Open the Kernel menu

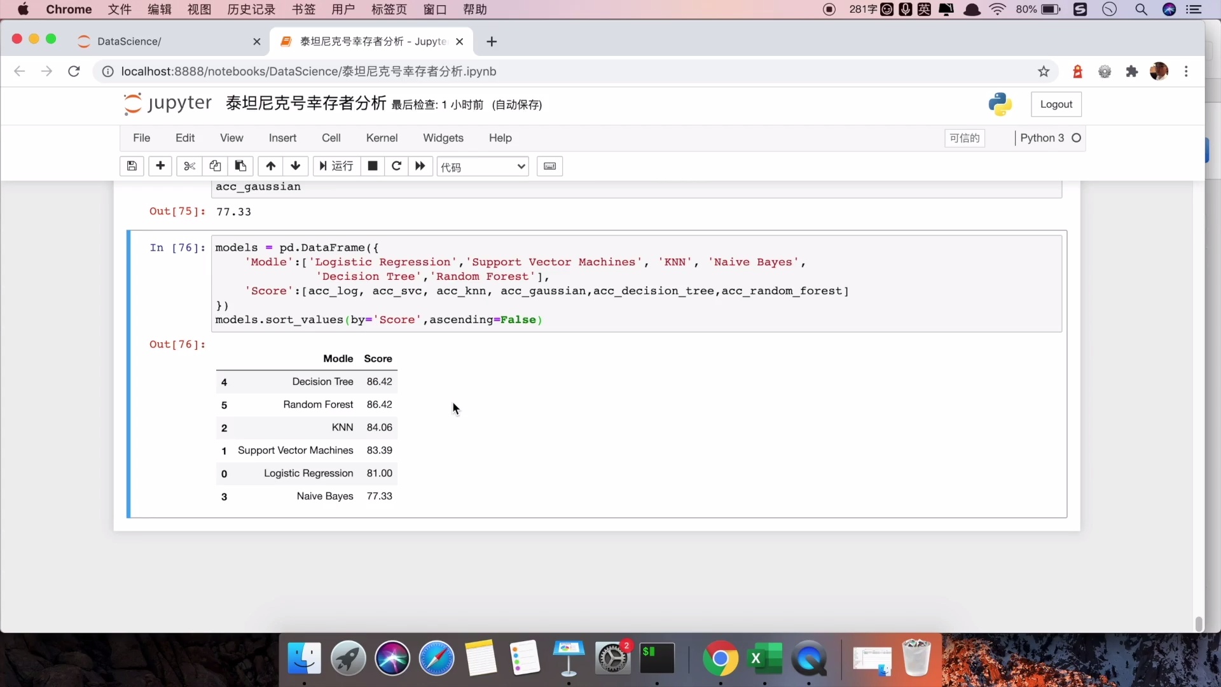[382, 138]
